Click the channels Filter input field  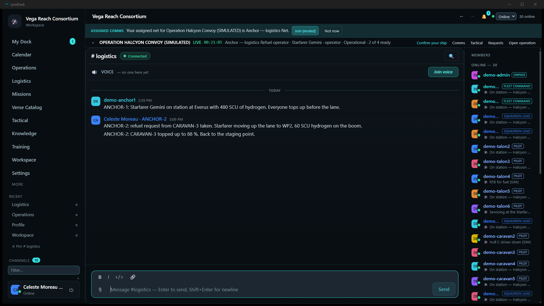44,270
